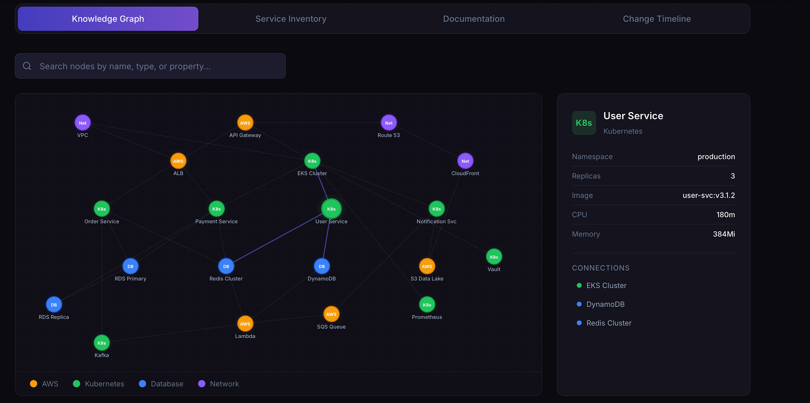Select the RDS Replica database node
Viewport: 810px width, 403px height.
pos(54,305)
